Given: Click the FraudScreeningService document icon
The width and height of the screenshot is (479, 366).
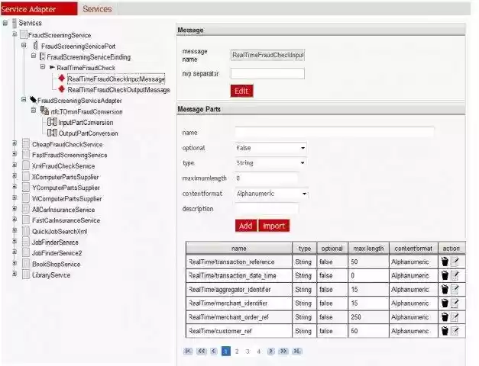Looking at the screenshot, I should (23, 34).
